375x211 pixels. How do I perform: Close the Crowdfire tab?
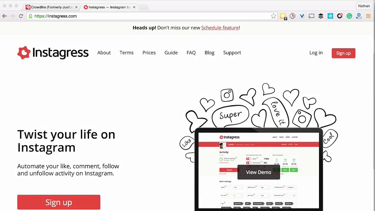(76, 7)
